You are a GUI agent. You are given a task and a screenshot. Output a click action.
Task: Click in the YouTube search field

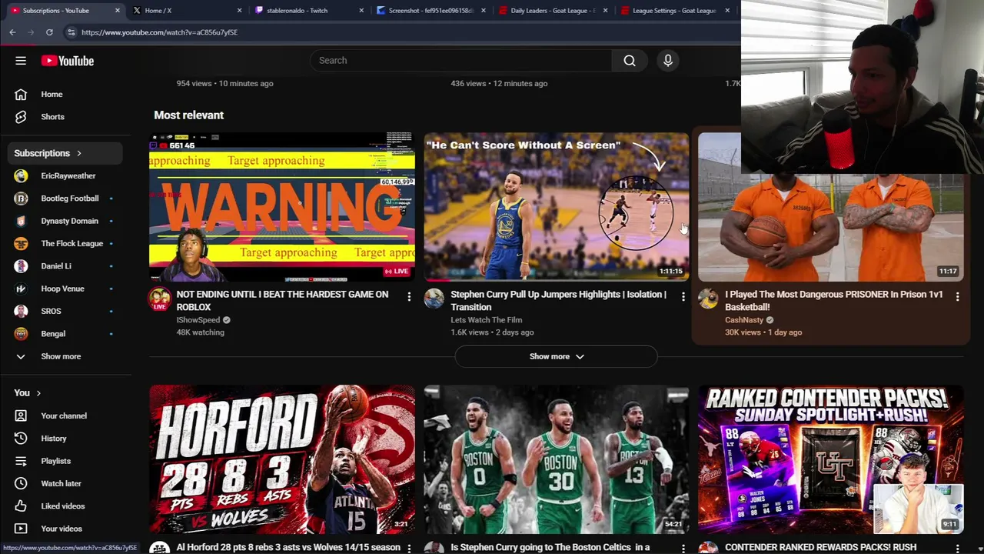point(461,61)
